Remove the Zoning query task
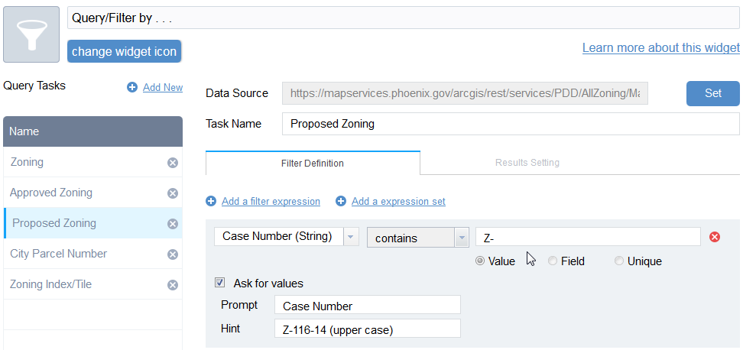Screen dimensions: 743x350 [x=173, y=163]
